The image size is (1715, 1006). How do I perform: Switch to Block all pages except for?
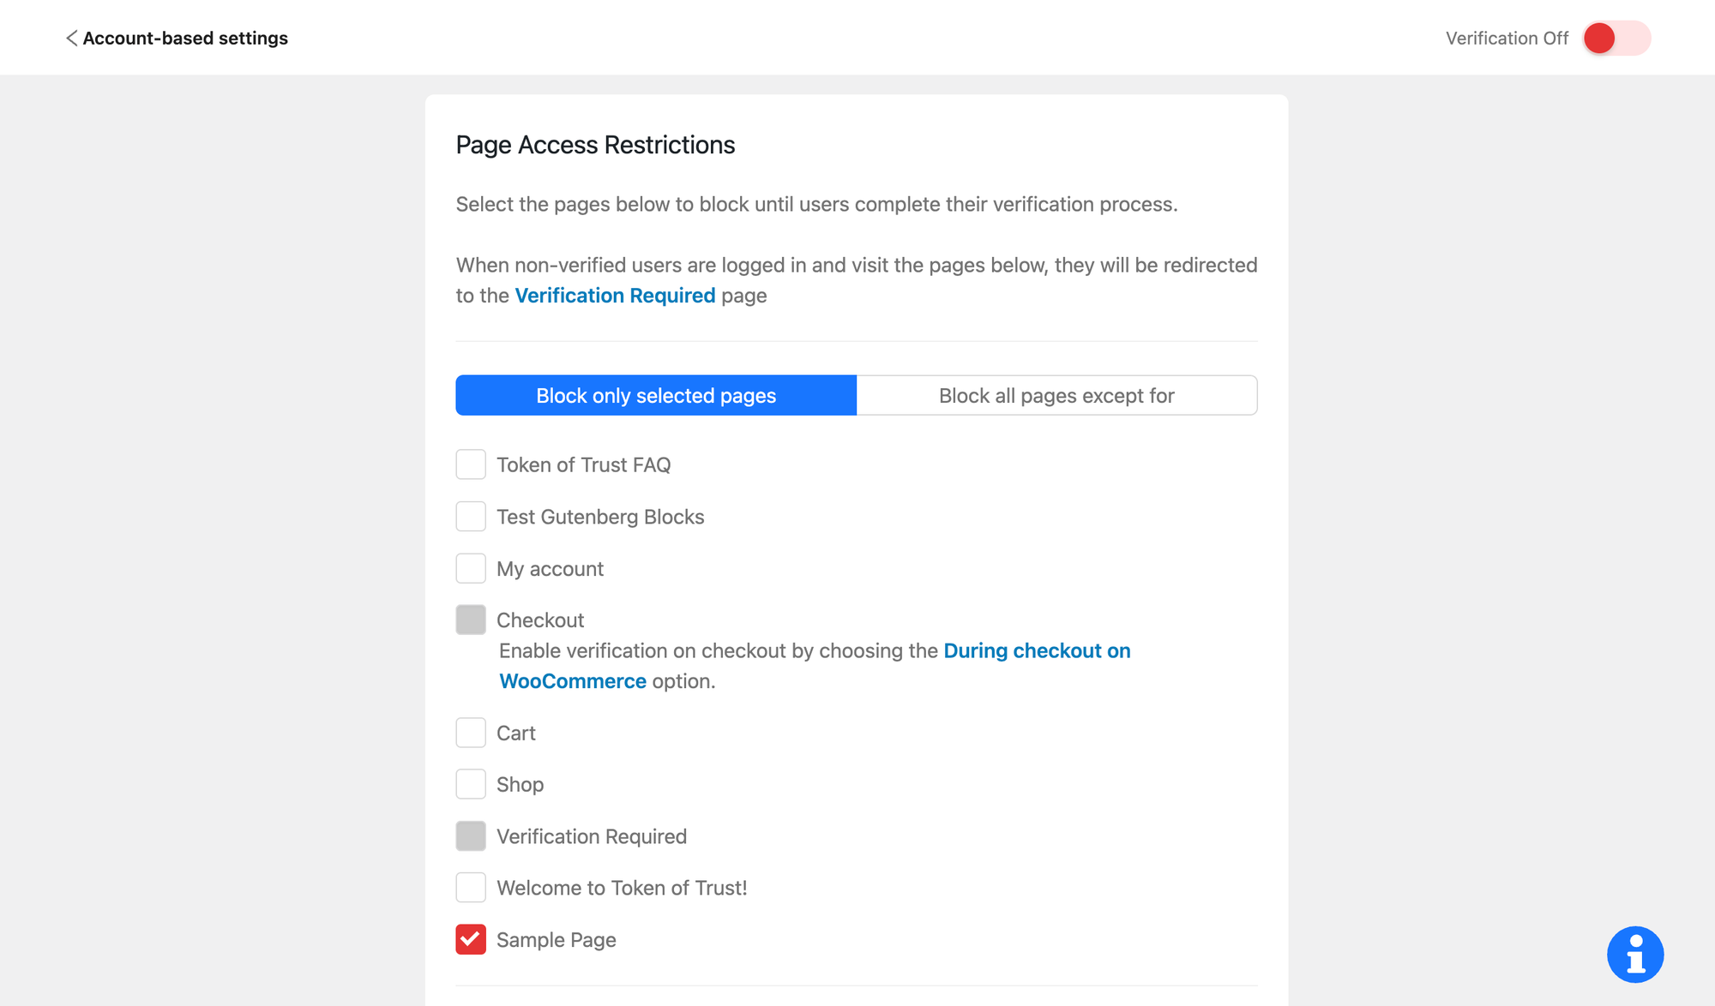[1056, 395]
